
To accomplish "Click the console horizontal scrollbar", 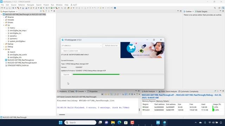I will [62, 114].
